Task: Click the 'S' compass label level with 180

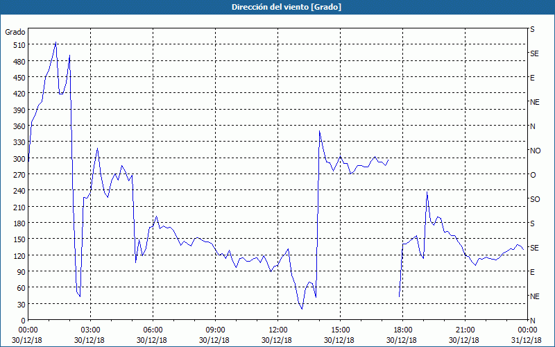Action: [x=532, y=223]
